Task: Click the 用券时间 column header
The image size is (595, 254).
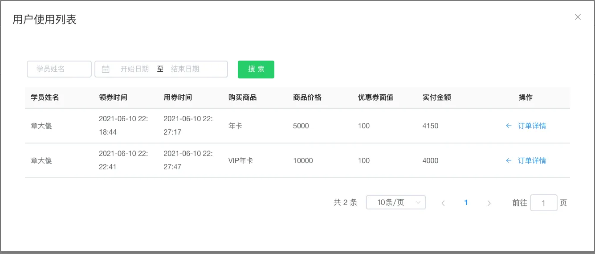Action: (178, 97)
